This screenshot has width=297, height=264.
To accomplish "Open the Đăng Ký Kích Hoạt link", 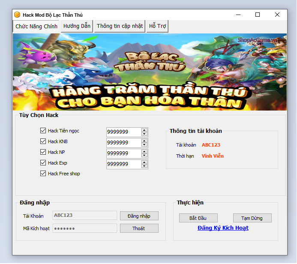I will click(223, 228).
